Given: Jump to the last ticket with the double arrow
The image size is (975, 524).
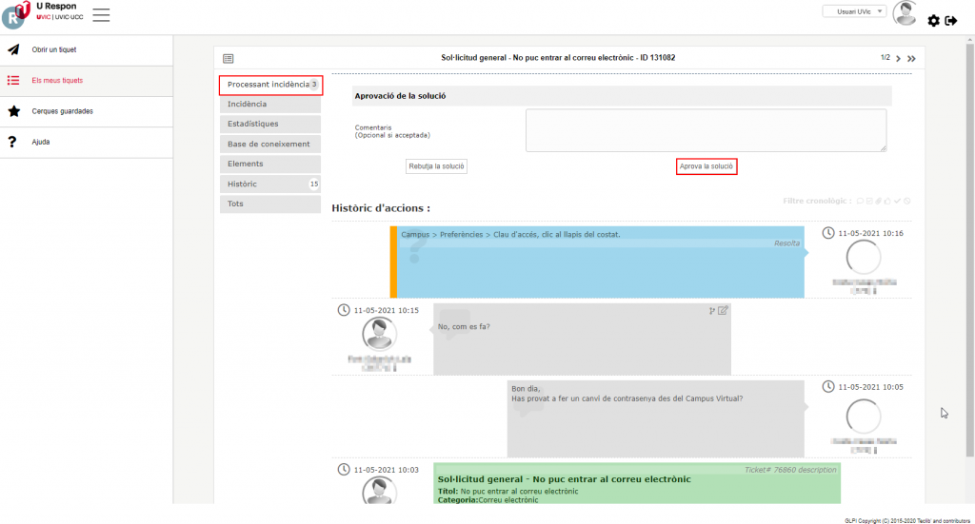Looking at the screenshot, I should 911,59.
